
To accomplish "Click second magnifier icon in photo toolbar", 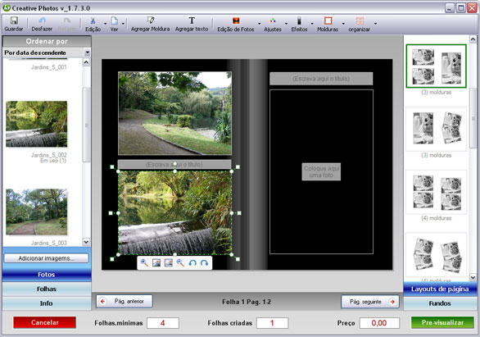I will [x=180, y=263].
